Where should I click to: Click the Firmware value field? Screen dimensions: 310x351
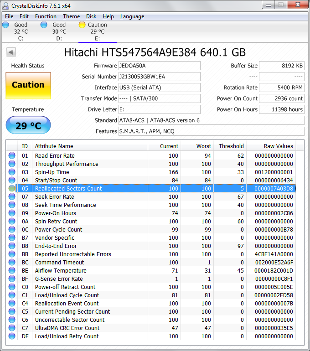click(x=159, y=66)
